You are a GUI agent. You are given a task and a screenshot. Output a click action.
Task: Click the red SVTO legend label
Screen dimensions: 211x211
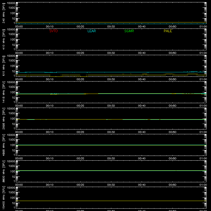point(54,31)
